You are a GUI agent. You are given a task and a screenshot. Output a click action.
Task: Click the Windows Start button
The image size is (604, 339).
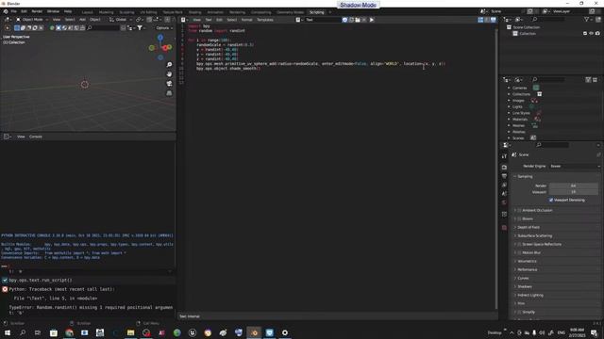7,332
